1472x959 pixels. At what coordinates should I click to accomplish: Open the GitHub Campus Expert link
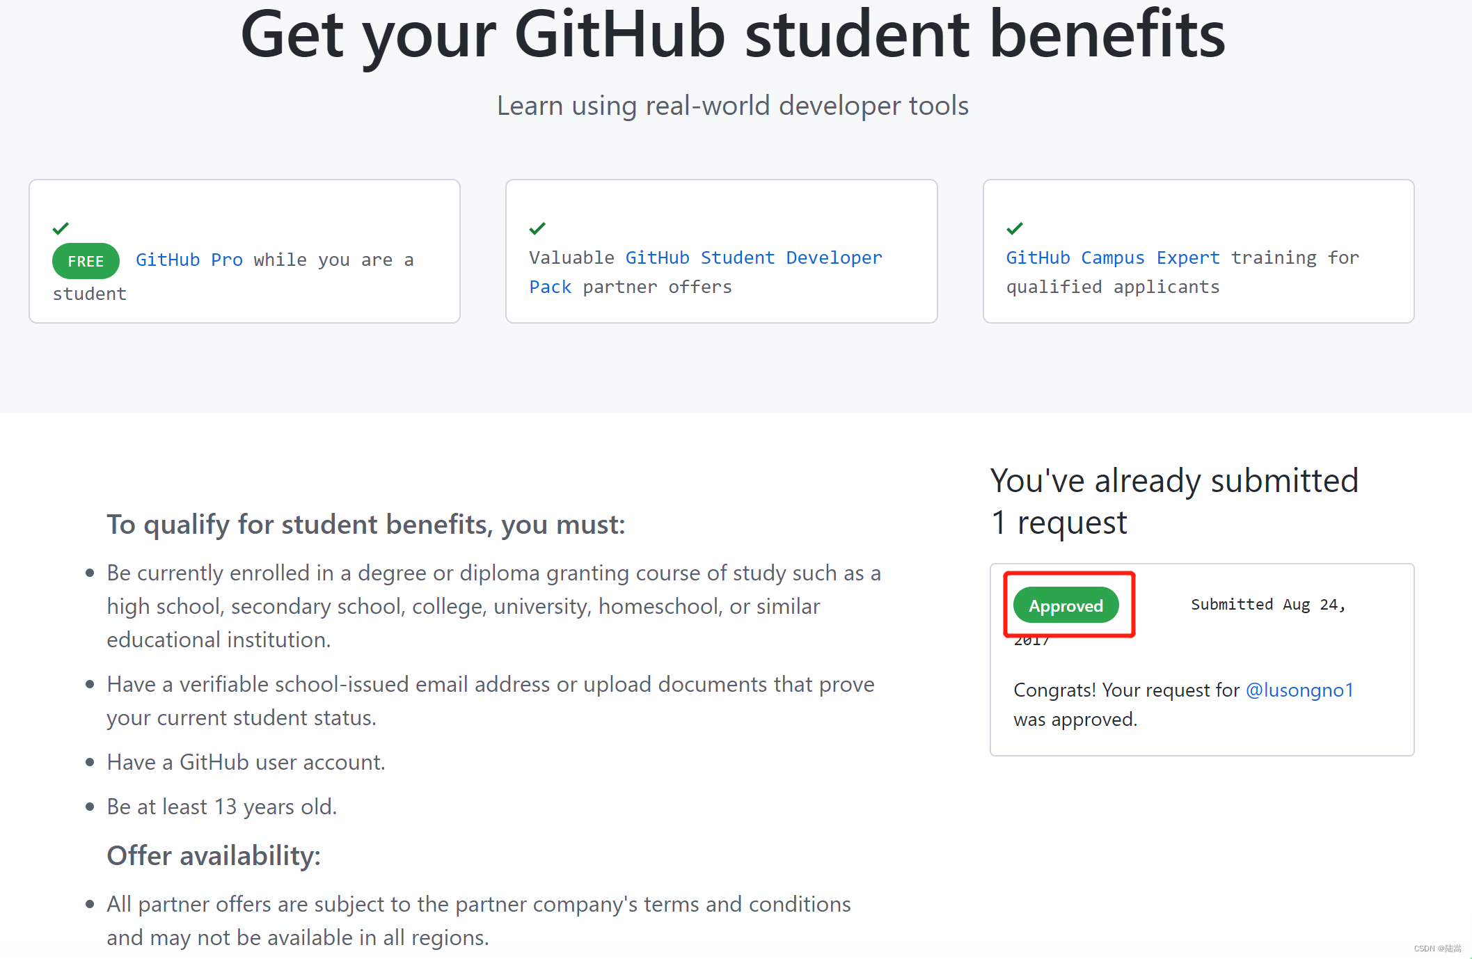point(1113,258)
